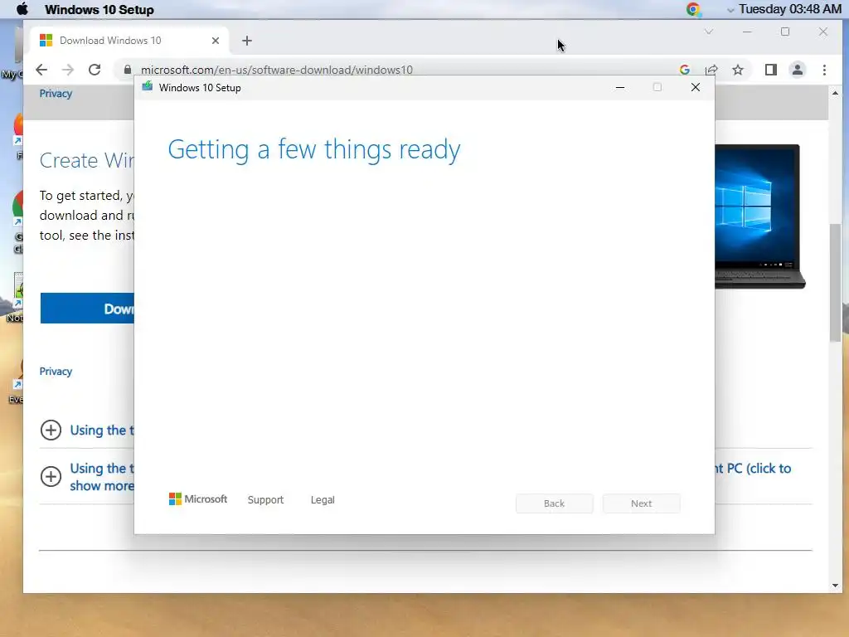Click the Windows laptop image on webpage
This screenshot has width=849, height=637.
[759, 216]
